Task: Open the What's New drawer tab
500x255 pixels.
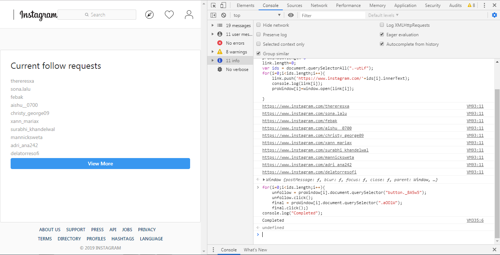Action: [255, 250]
